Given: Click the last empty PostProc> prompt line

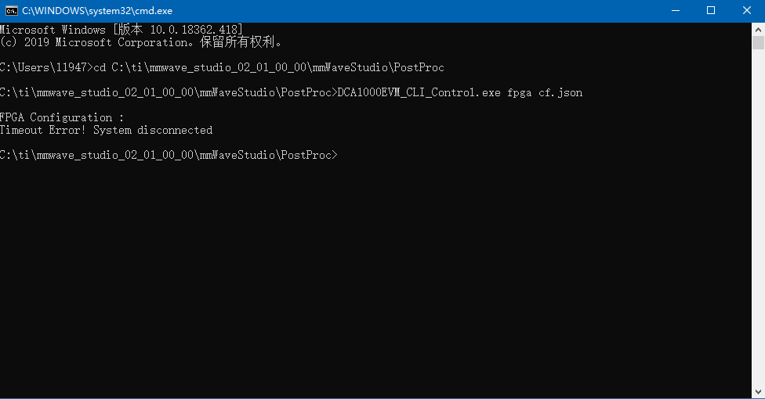Looking at the screenshot, I should (x=169, y=155).
